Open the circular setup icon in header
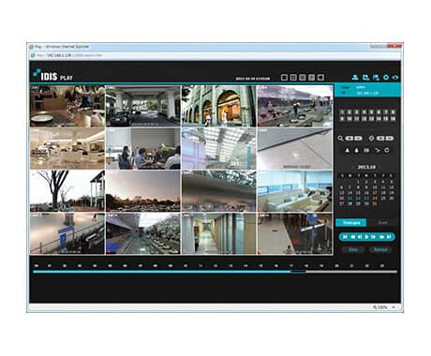 coord(386,78)
